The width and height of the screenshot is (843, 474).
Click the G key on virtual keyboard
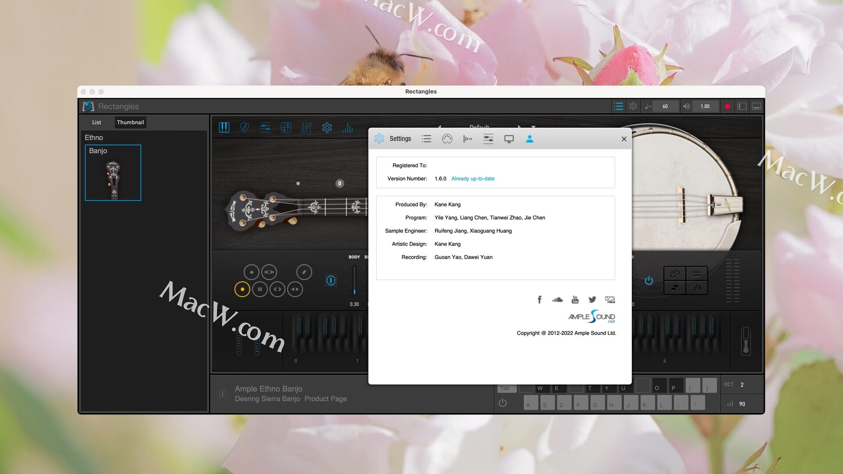coord(598,402)
